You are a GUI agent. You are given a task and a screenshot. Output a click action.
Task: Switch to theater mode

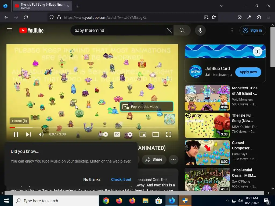155,134
